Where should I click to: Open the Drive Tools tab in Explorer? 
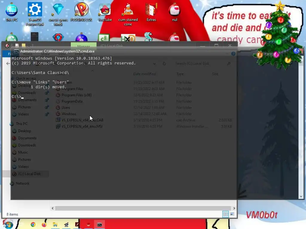click(x=83, y=54)
